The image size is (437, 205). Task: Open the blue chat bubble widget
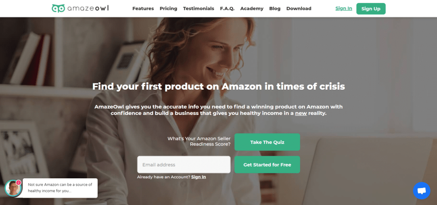point(421,191)
